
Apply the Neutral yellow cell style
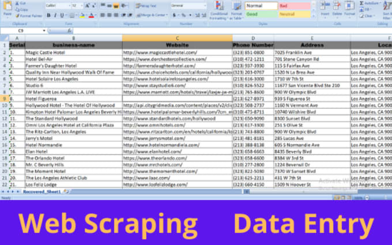coord(295,14)
